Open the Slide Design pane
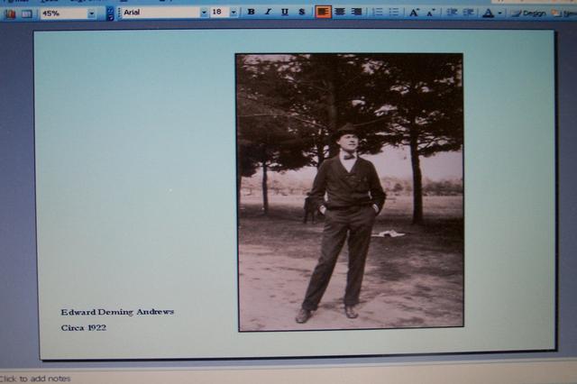 click(x=529, y=14)
